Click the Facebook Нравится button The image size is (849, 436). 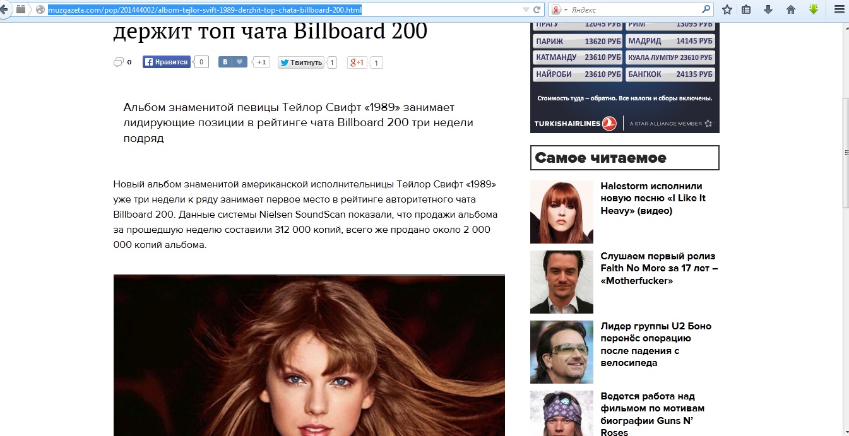(167, 62)
